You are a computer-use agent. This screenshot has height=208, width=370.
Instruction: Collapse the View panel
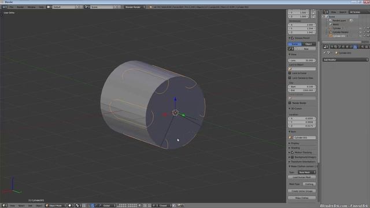[x=289, y=54]
